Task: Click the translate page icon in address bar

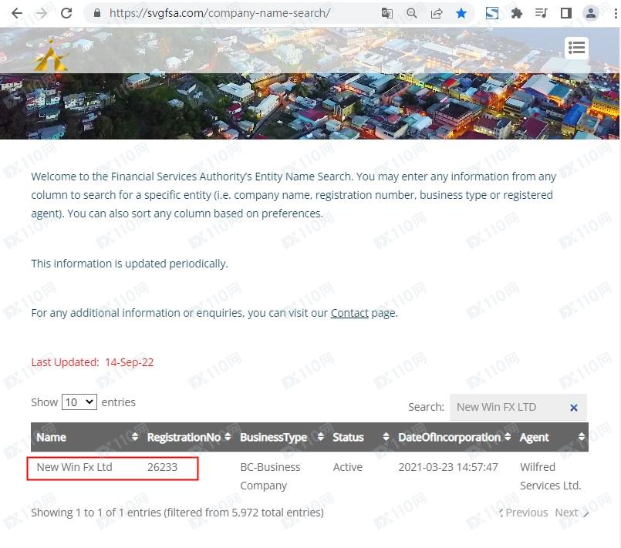Action: (x=387, y=13)
